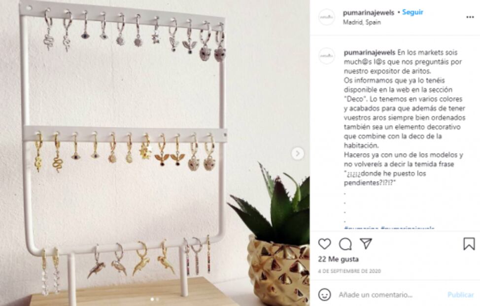Share post with paper plane icon
The image size is (480, 306).
366,244
